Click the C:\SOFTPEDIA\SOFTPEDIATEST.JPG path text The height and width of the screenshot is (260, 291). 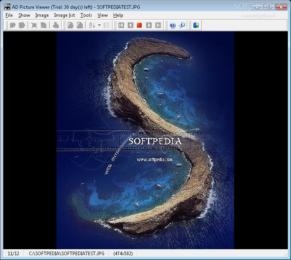(66, 253)
